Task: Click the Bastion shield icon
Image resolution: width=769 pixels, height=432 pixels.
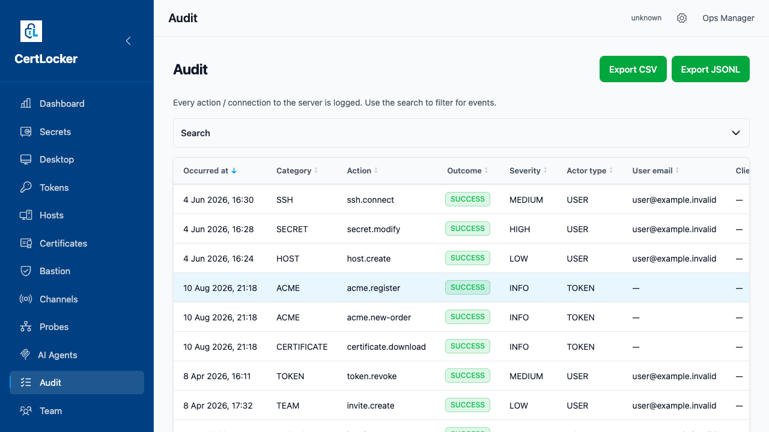Action: click(x=26, y=271)
